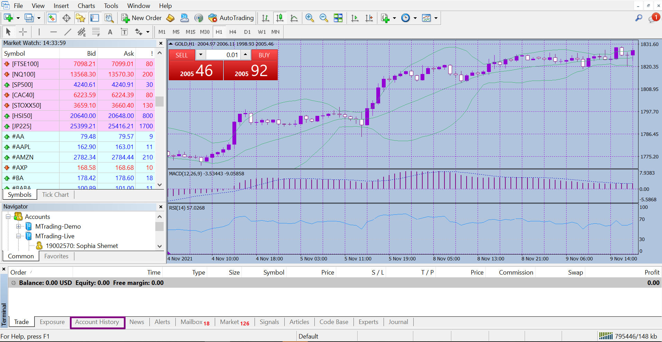Select the Text tool (A)
Image resolution: width=662 pixels, height=342 pixels.
[110, 32]
